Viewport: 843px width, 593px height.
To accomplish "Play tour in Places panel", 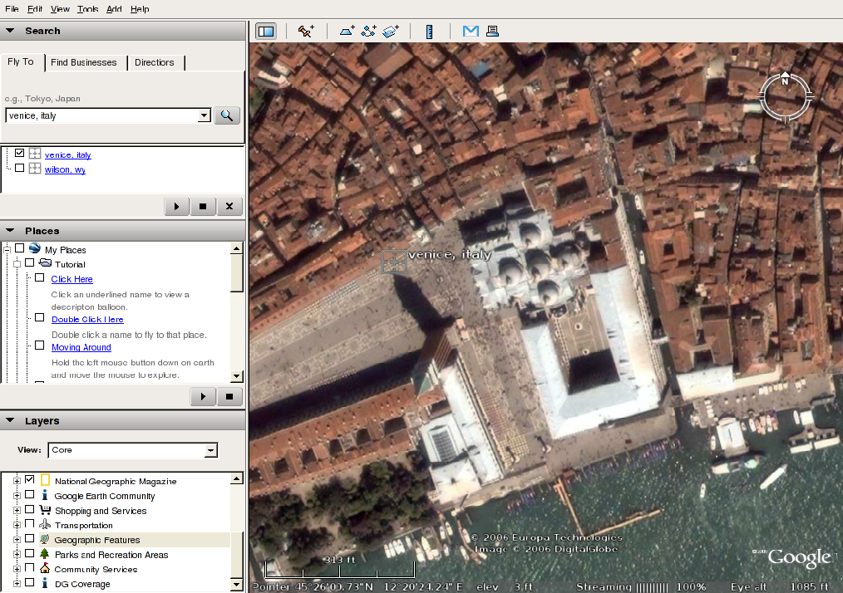I will click(x=203, y=396).
